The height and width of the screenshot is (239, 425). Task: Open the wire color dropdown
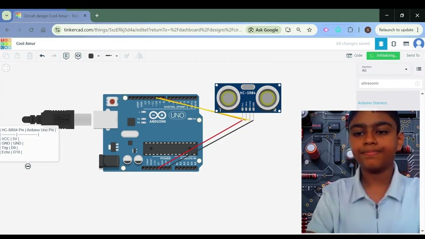point(94,56)
